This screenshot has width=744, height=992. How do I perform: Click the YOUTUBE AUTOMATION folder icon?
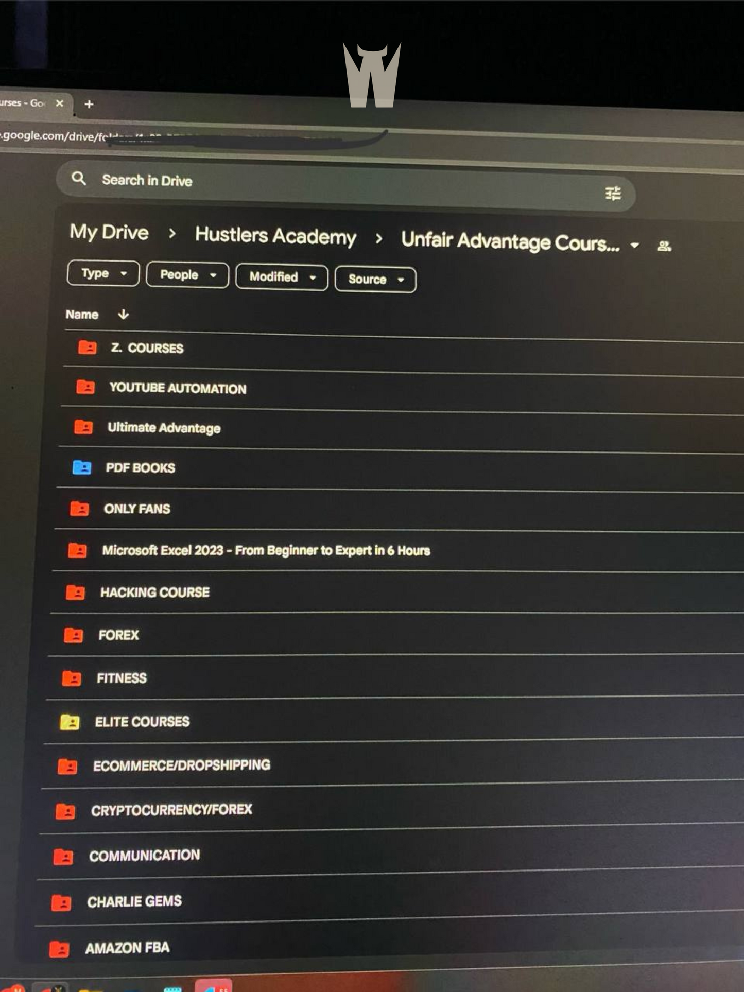pyautogui.click(x=85, y=387)
